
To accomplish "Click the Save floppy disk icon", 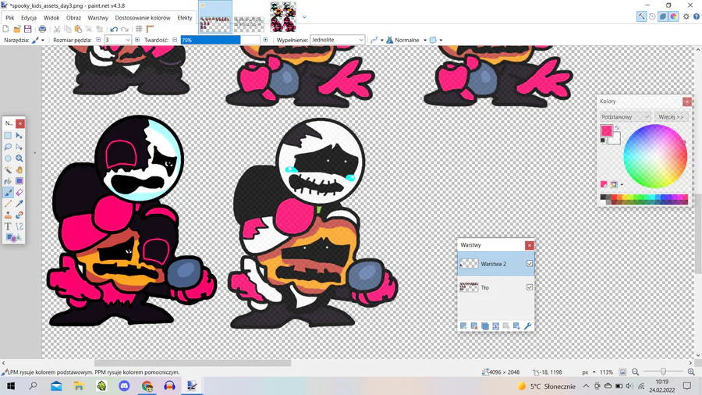I will tap(28, 29).
